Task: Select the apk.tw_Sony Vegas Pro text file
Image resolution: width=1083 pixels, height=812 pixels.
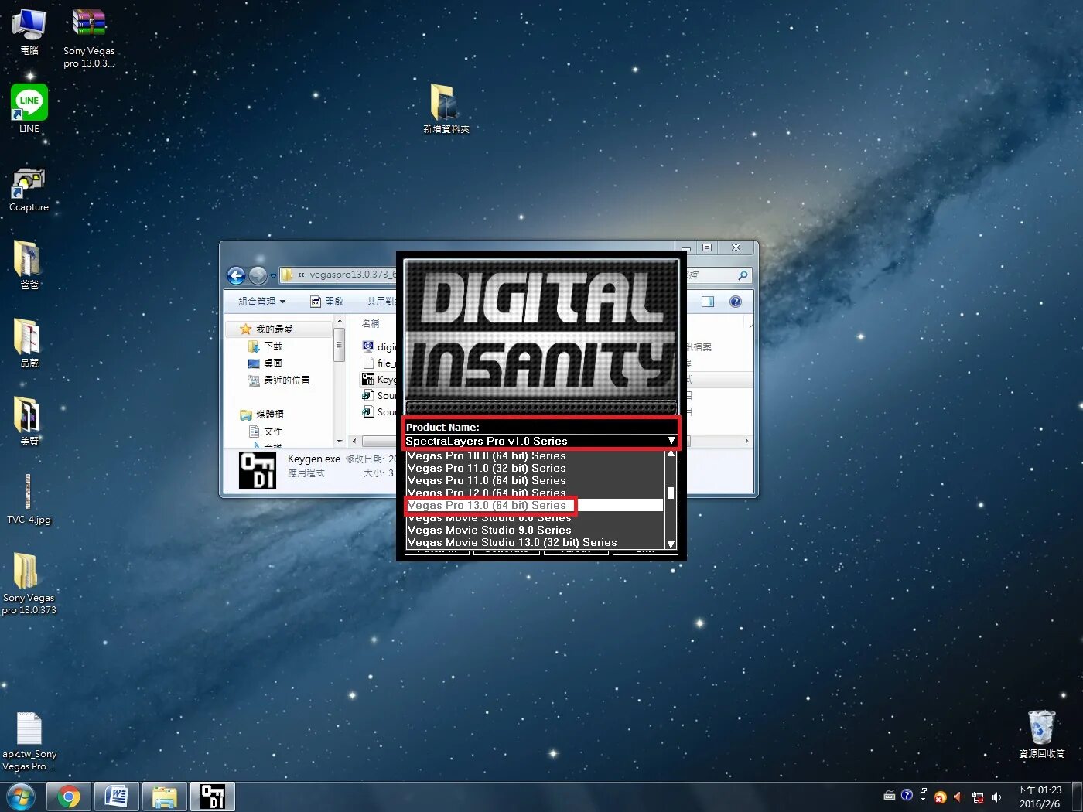Action: click(29, 741)
